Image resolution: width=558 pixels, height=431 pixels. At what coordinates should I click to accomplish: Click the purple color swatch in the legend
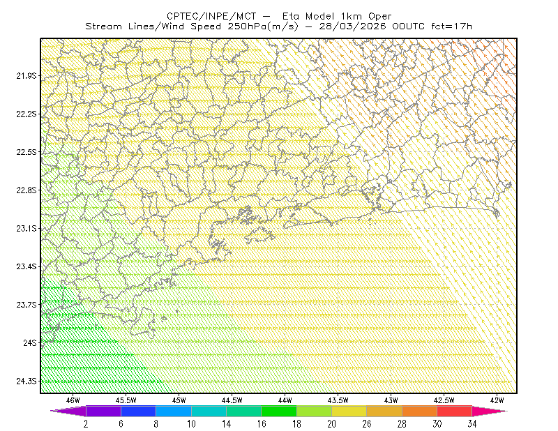pos(103,411)
